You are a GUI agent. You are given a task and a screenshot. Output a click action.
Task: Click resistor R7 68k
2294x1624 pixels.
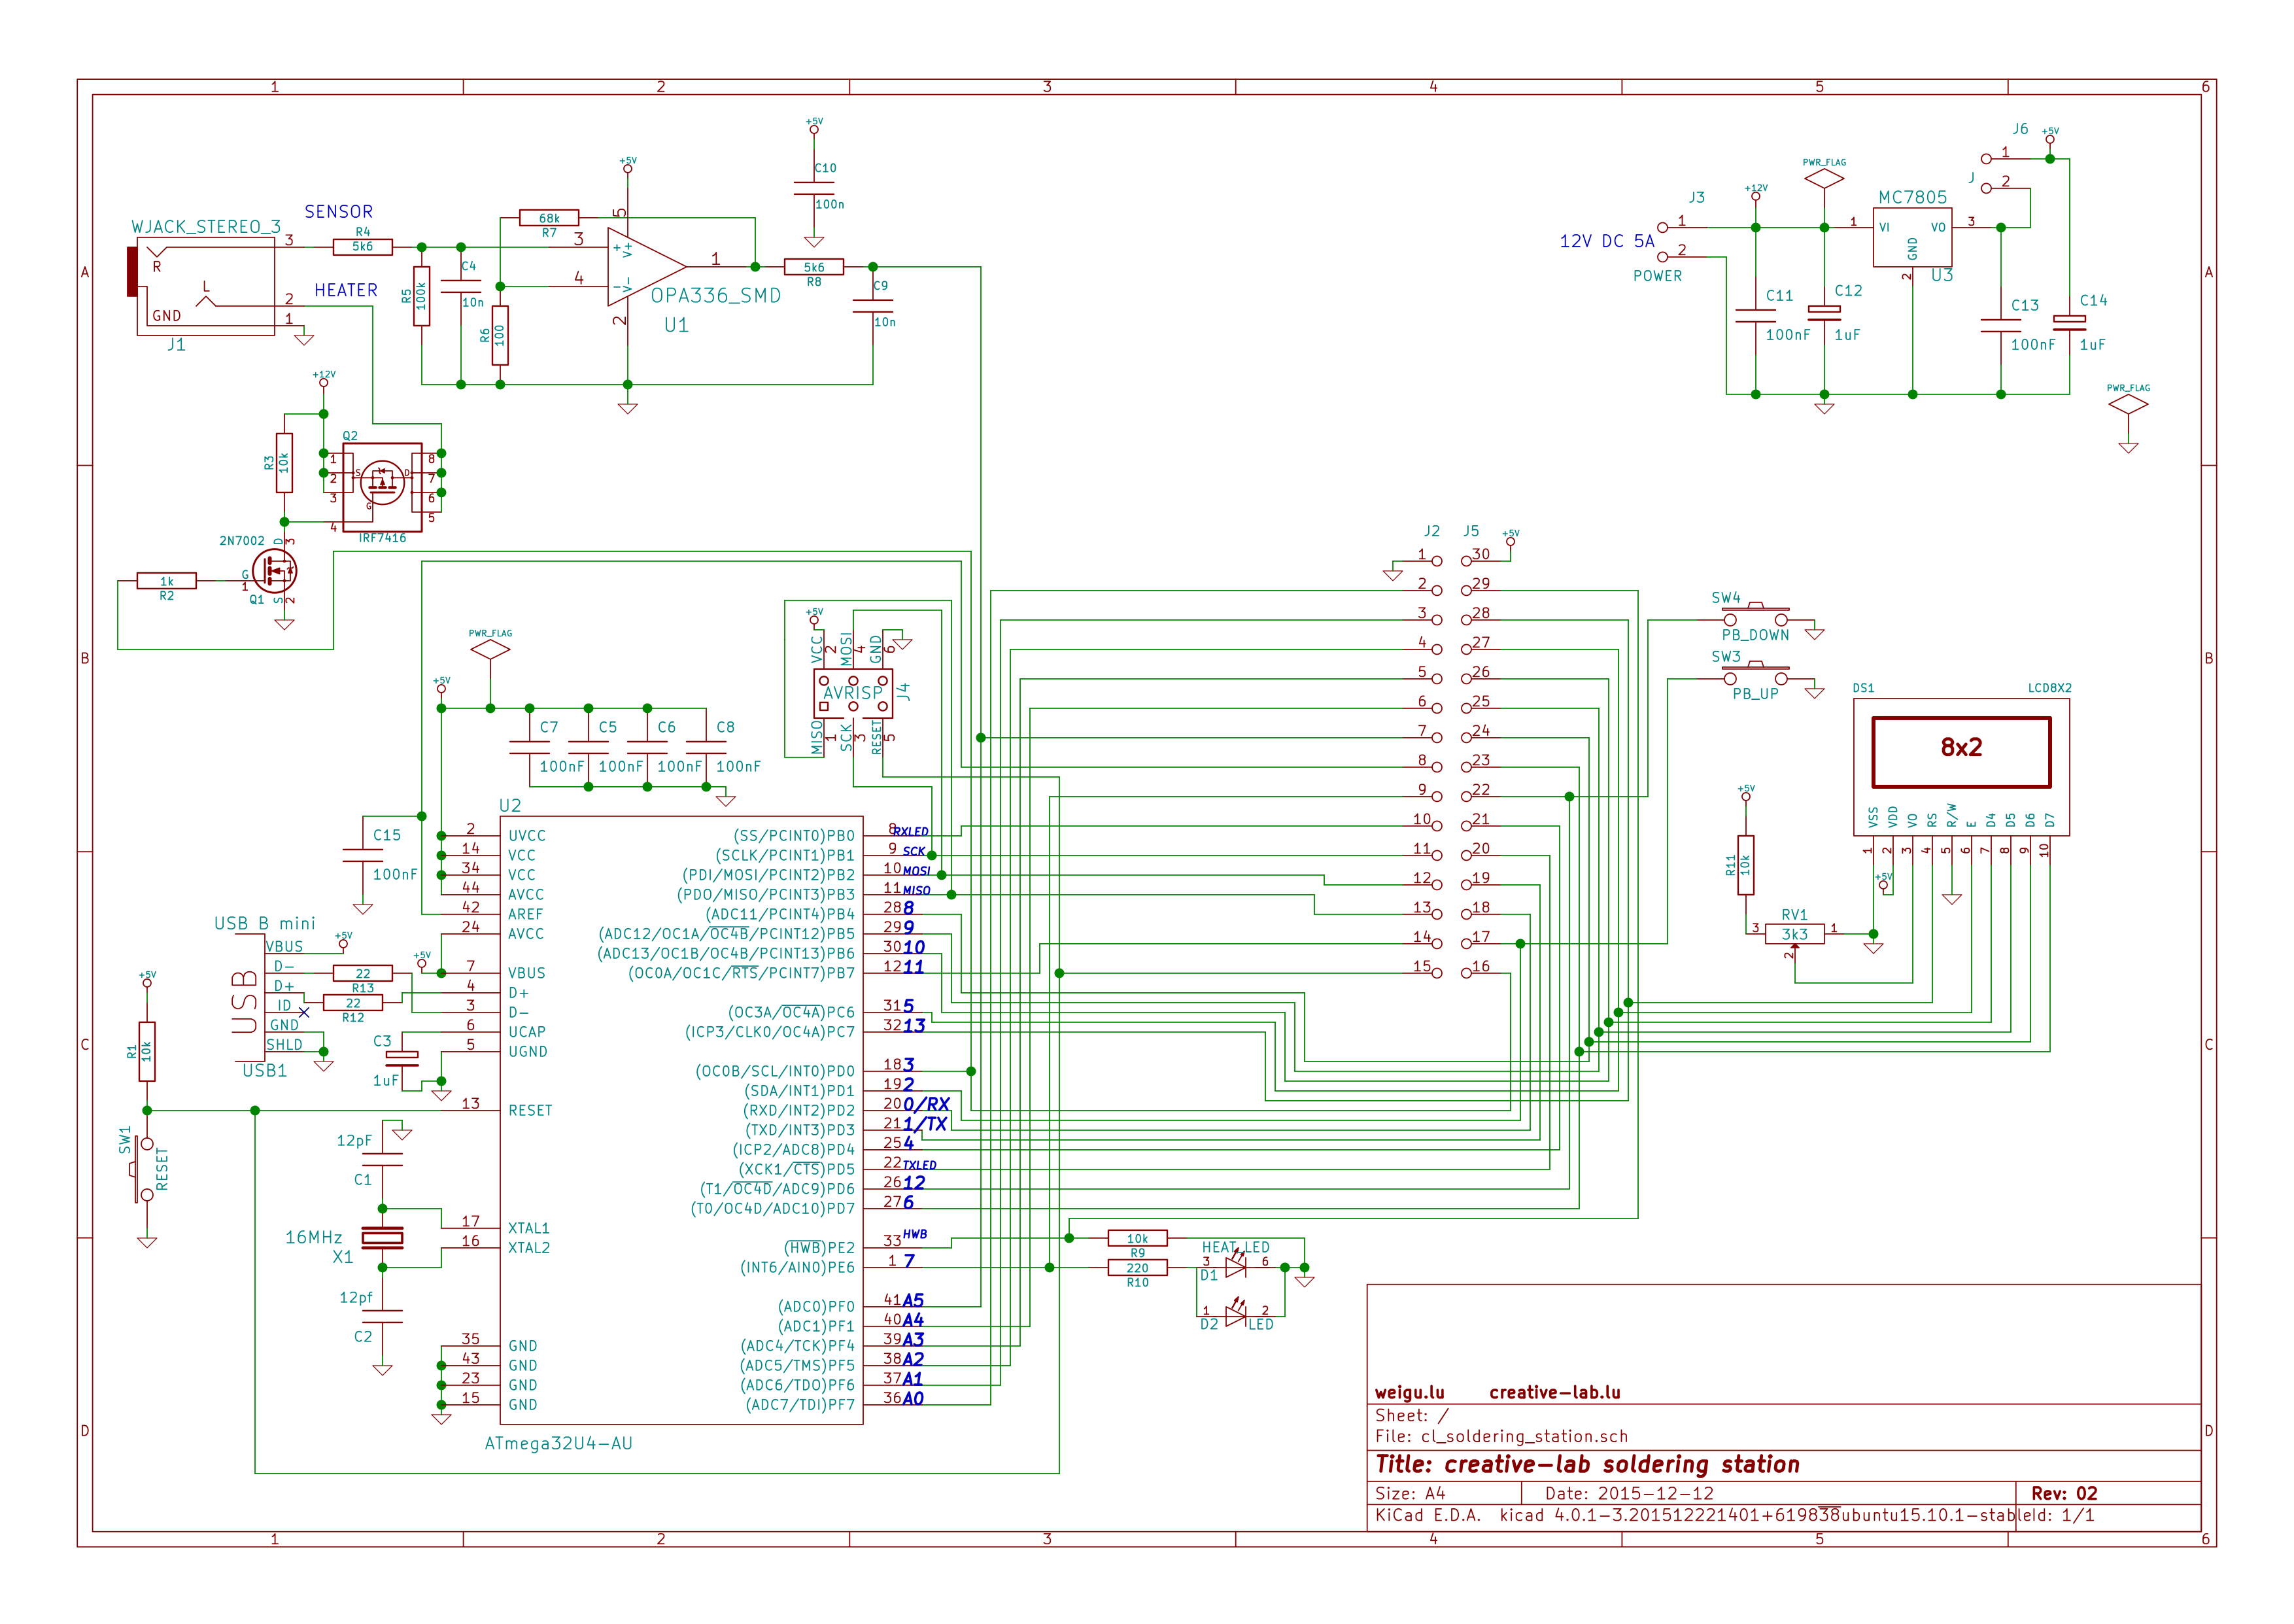click(x=549, y=218)
